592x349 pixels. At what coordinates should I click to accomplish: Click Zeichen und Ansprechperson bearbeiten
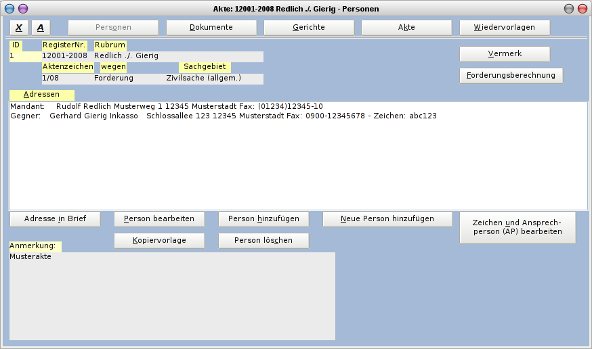pyautogui.click(x=517, y=227)
